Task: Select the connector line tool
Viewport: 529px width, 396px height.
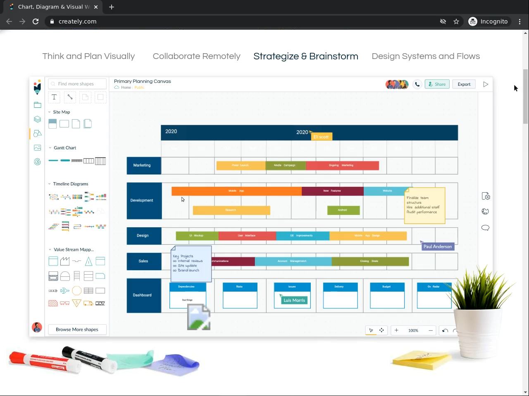Action: coord(70,97)
